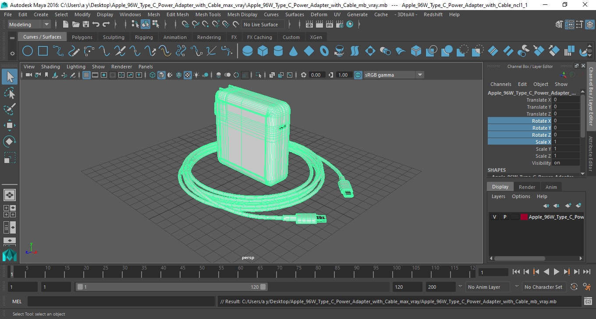The image size is (596, 319).
Task: Collapse the SHAPES section in the Channel Box
Action: coord(497,170)
